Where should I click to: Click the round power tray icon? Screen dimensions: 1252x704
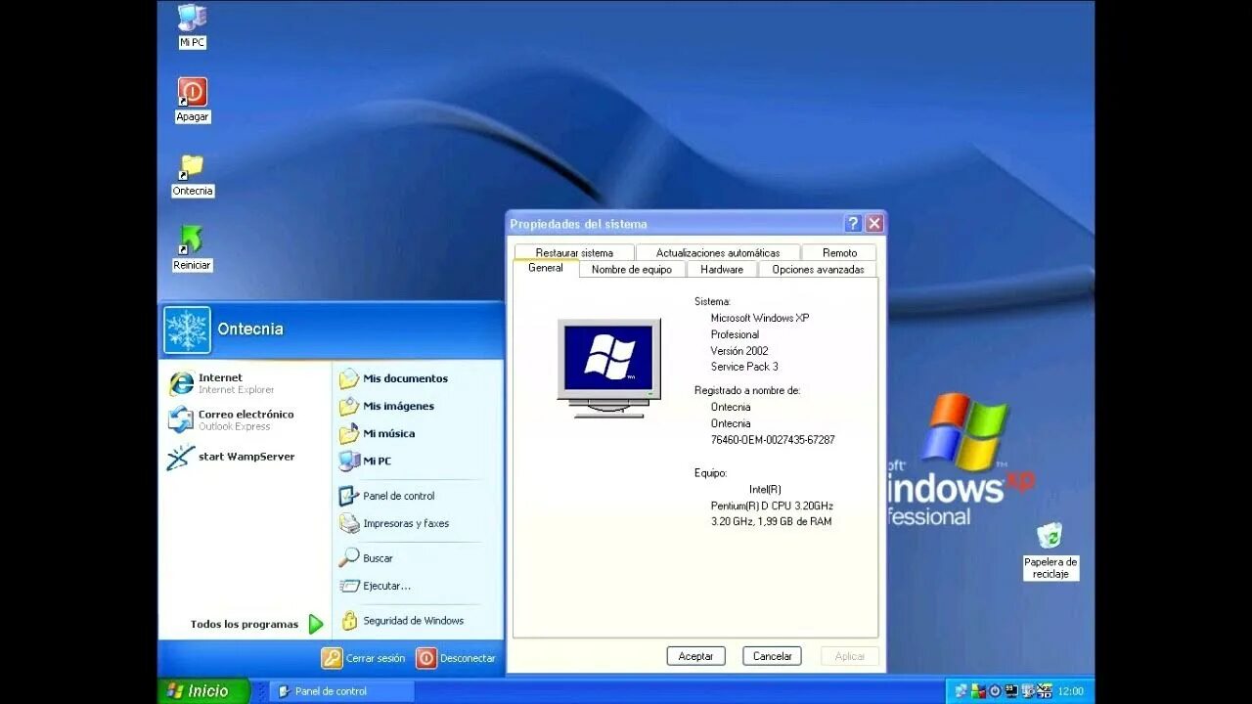[995, 690]
